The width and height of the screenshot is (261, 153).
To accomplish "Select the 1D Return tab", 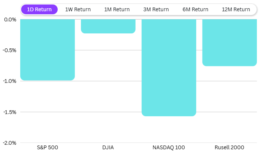I will [39, 9].
